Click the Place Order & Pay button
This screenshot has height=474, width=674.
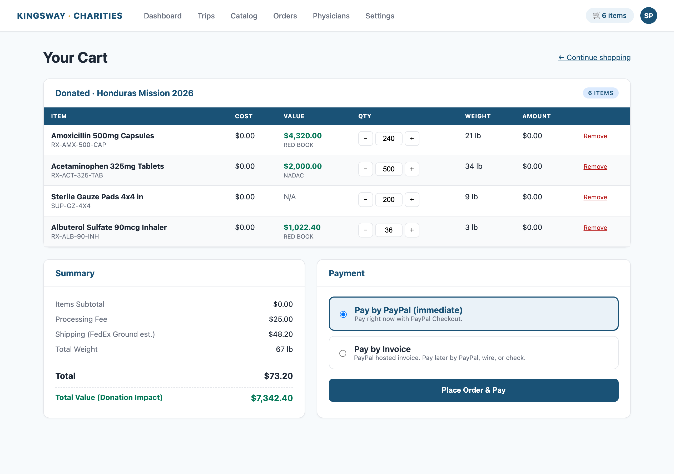[473, 390]
